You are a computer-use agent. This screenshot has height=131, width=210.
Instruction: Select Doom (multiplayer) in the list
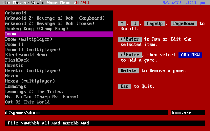click(59, 39)
